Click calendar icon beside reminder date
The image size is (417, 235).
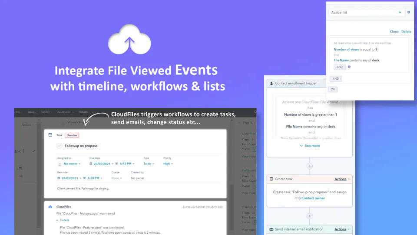(x=59, y=178)
